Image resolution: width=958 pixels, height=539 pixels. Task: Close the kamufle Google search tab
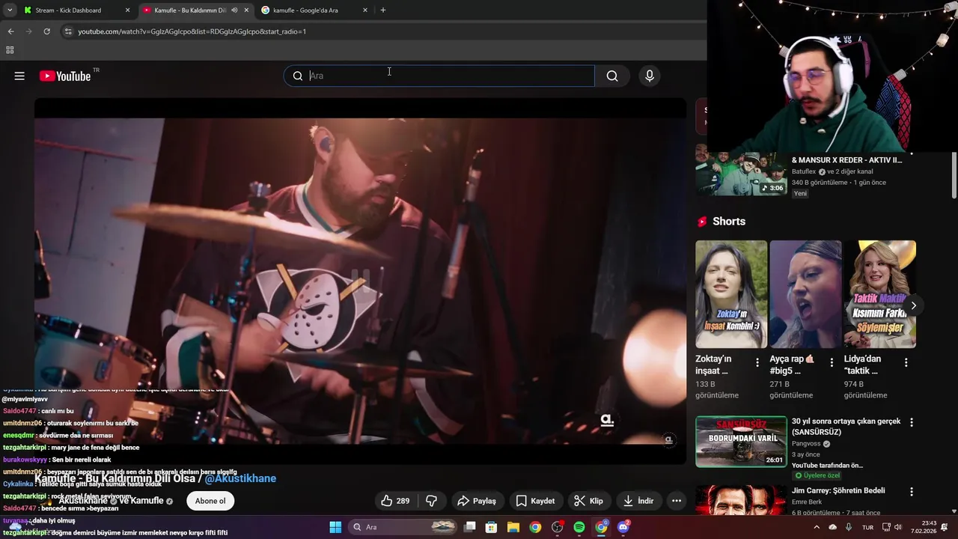coord(364,10)
